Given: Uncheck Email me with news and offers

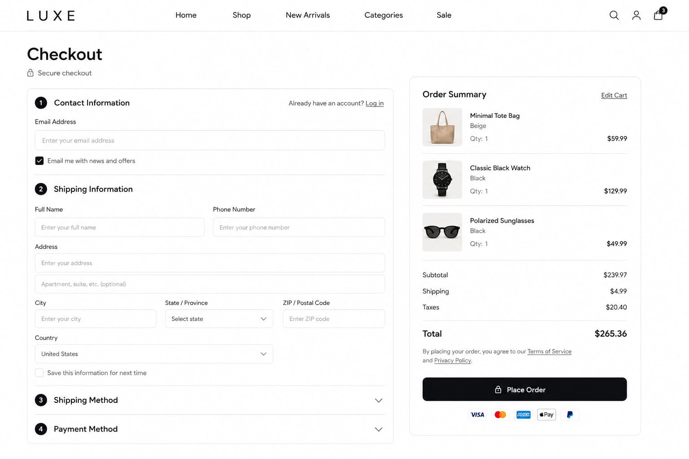Looking at the screenshot, I should [x=39, y=160].
